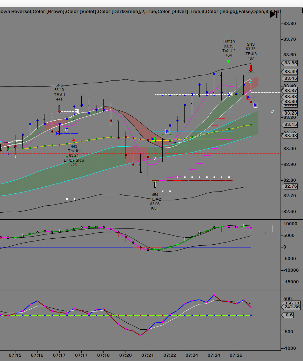This screenshot has width=303, height=361.
Task: Select the green buy arrow above 454 TE # 2
Action: click(155, 184)
